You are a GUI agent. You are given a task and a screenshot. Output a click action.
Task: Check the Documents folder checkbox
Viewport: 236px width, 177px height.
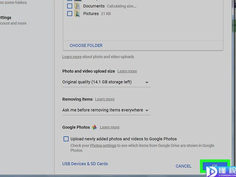pos(69,6)
